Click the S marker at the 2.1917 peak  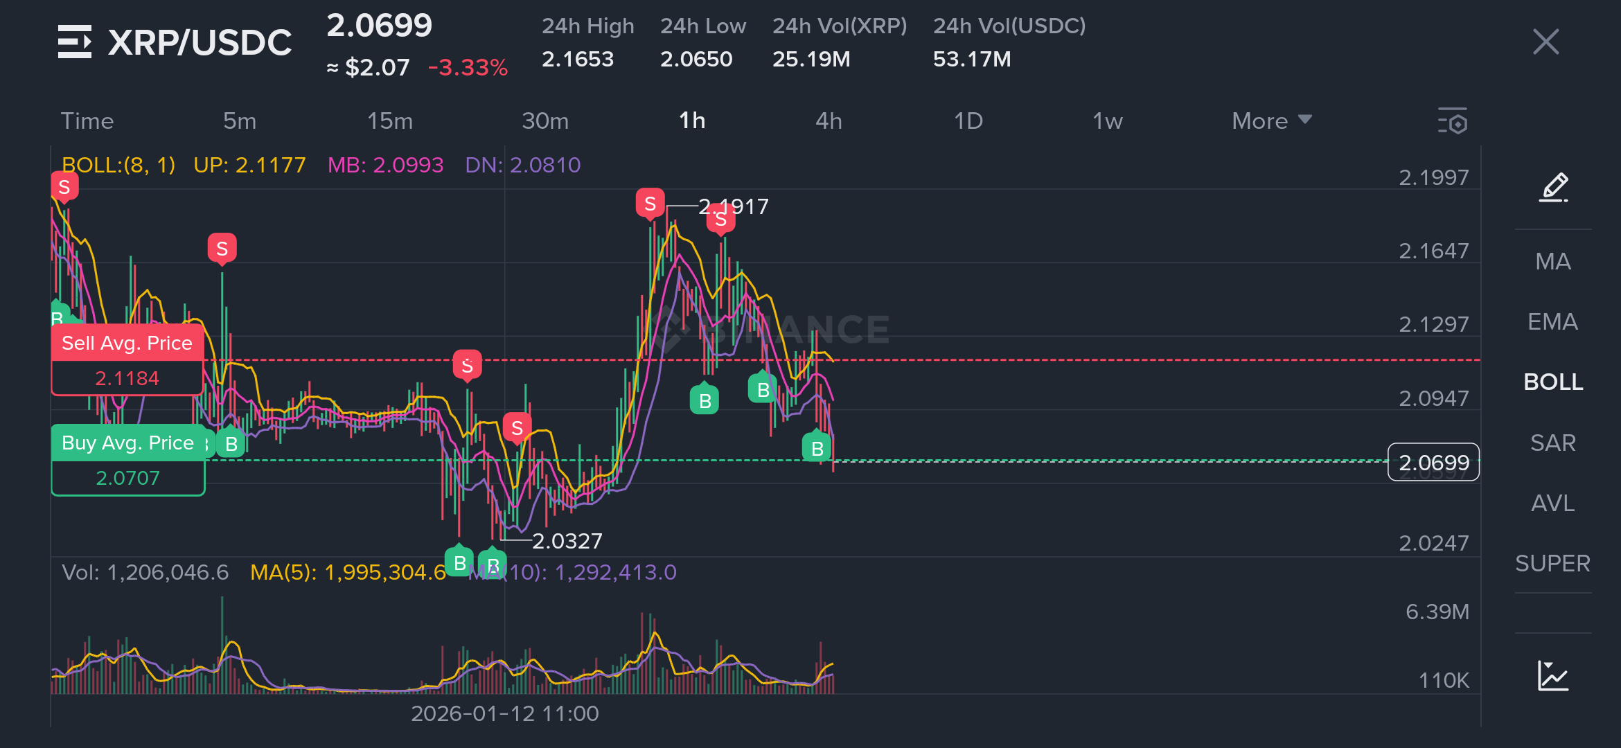pos(650,204)
